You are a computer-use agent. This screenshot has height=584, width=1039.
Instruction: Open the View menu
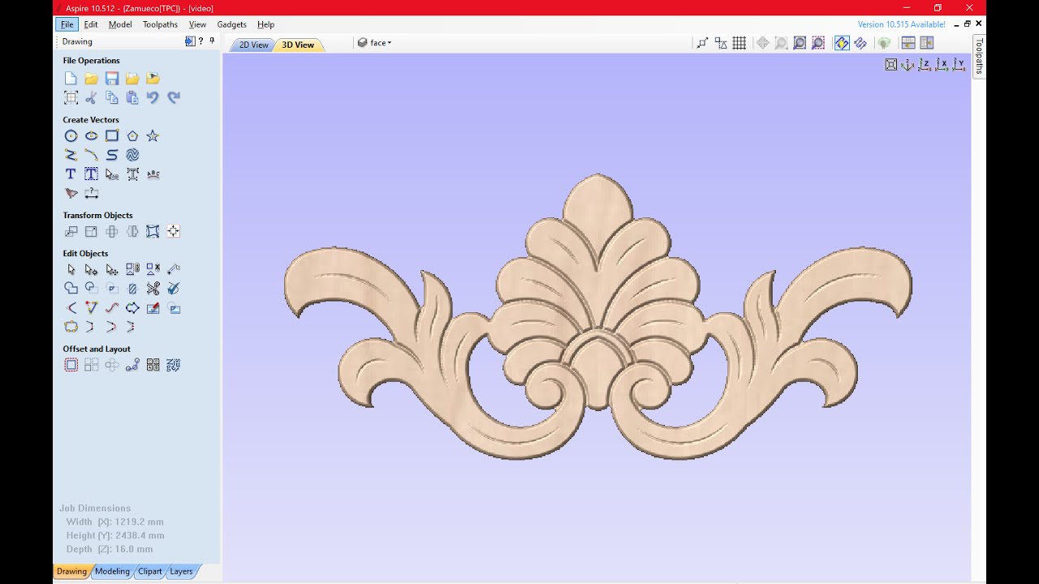pyautogui.click(x=197, y=24)
